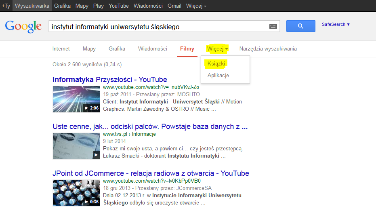Switch to the Wiadomości results tab
376x215 pixels.
click(x=153, y=49)
